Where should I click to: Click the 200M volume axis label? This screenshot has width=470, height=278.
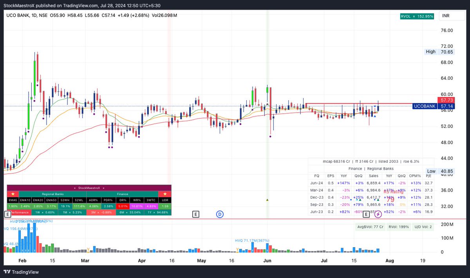446,224
